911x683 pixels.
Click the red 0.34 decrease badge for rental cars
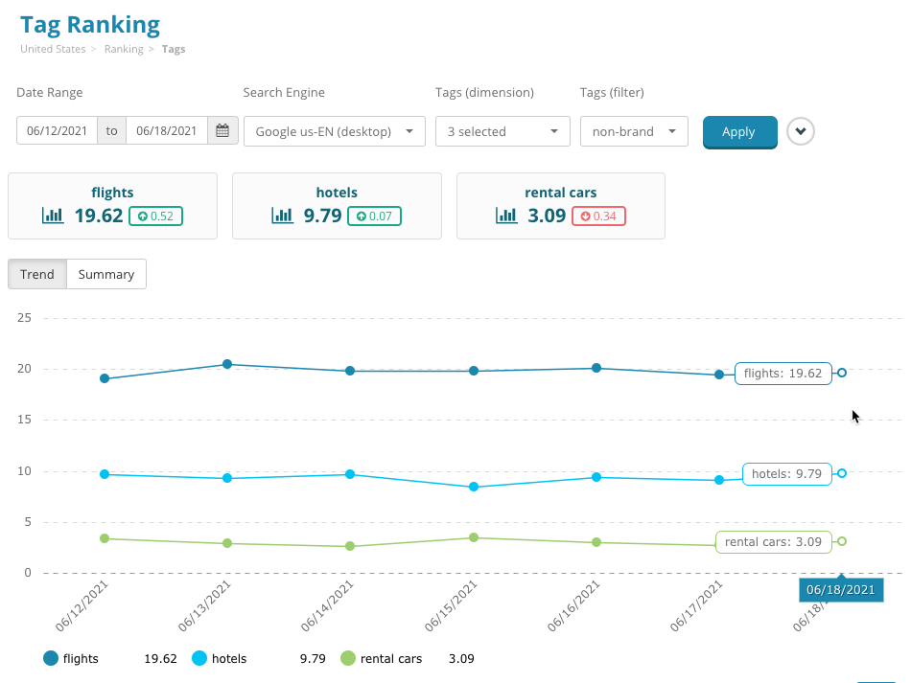598,216
